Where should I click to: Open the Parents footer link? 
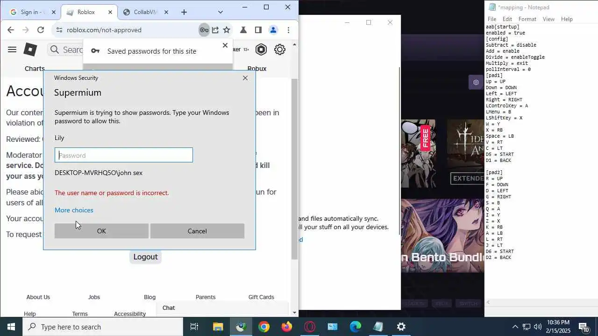point(206,297)
